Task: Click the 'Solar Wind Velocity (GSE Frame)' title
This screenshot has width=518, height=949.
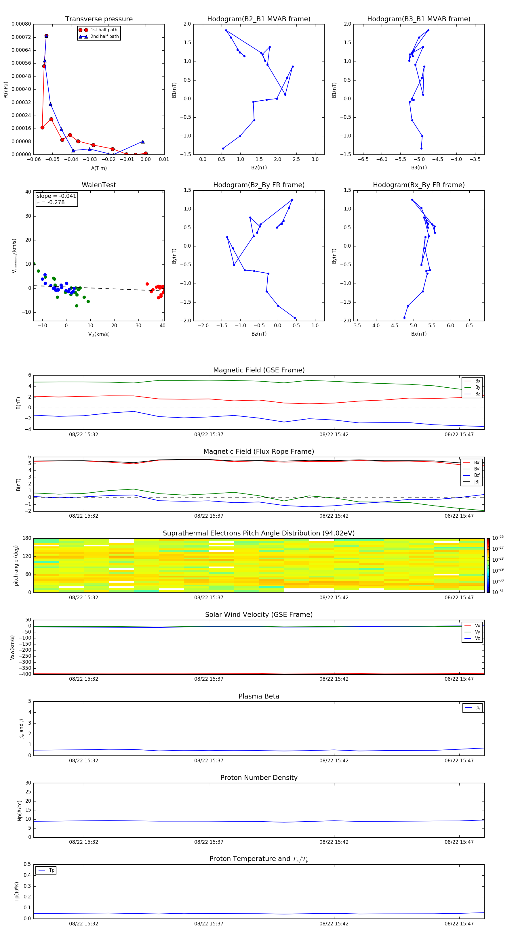Action: point(259,615)
